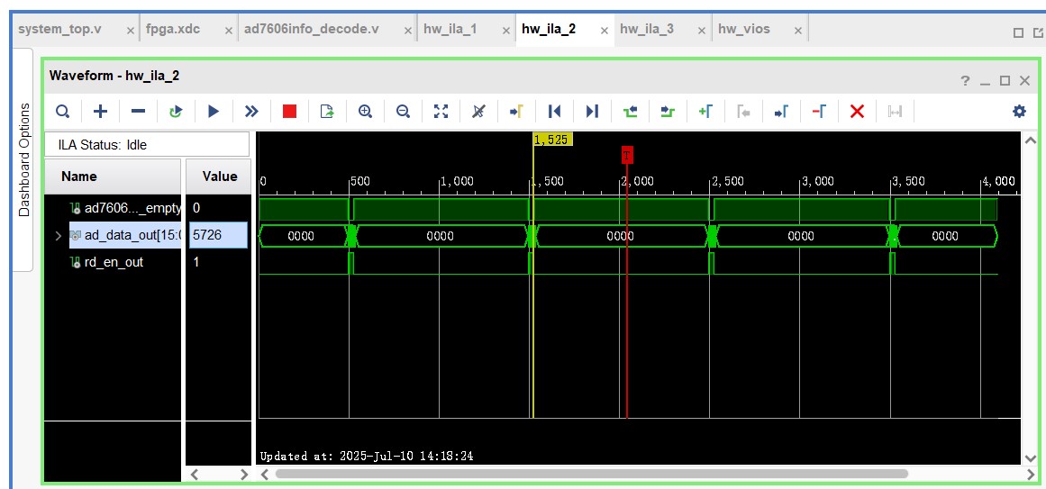Select the yellow 1,525 cursor label

point(553,140)
